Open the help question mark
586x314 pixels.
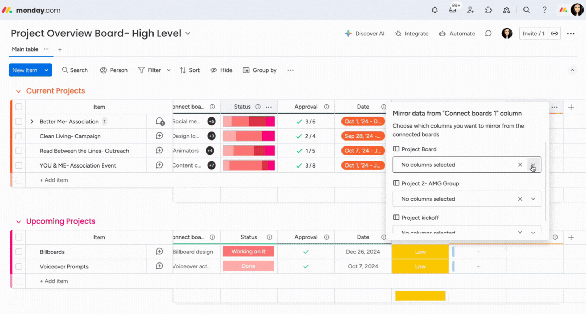pyautogui.click(x=544, y=10)
